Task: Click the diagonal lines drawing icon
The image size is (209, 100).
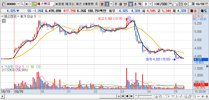Action: click(x=181, y=96)
